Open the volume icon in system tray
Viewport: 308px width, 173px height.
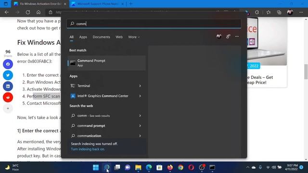pyautogui.click(x=274, y=167)
